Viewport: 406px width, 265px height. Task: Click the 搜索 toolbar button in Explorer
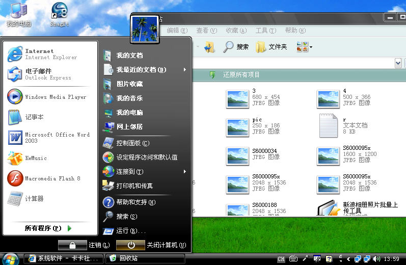coord(236,47)
